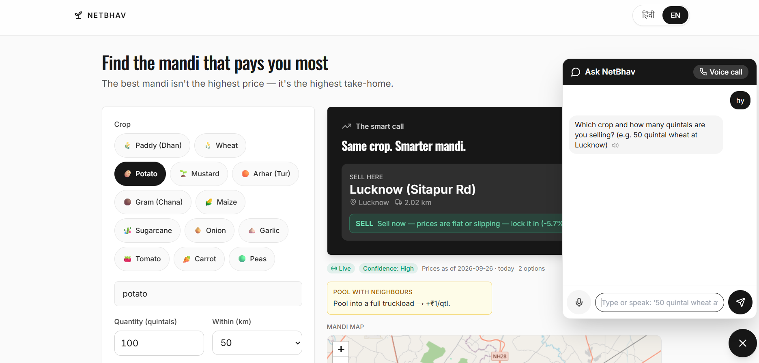Select the Potato crop chip
The width and height of the screenshot is (759, 363).
pos(140,174)
